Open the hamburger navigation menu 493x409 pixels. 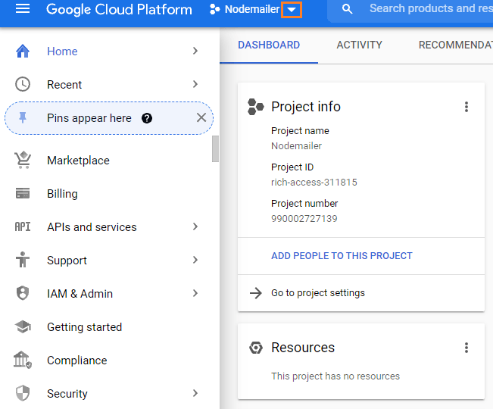click(x=23, y=9)
